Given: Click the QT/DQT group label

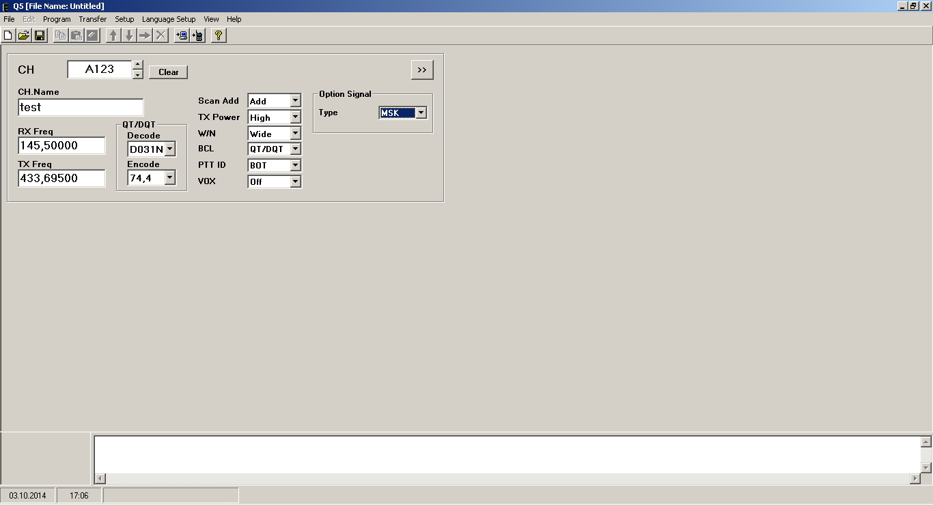Looking at the screenshot, I should click(139, 125).
